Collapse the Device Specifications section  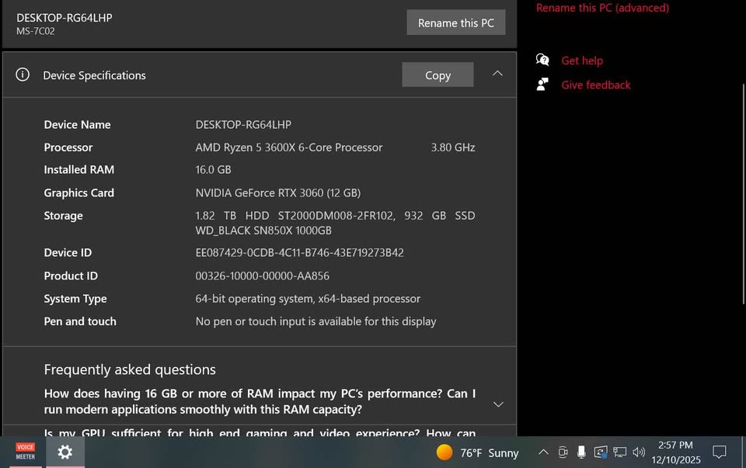pos(497,74)
